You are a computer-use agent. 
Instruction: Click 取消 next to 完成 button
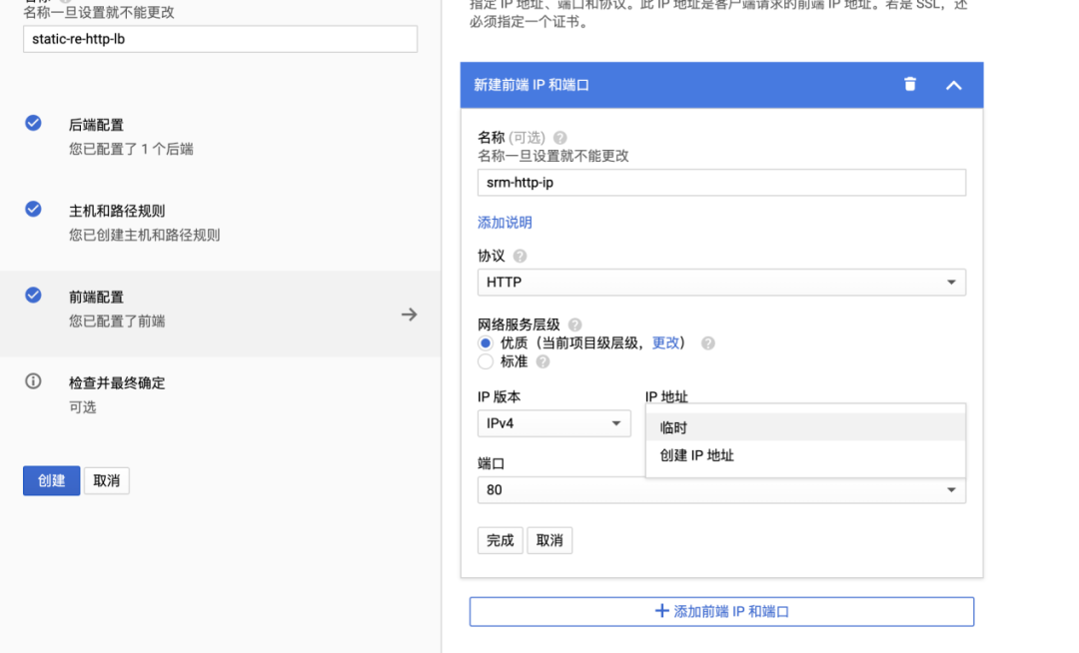coord(549,540)
